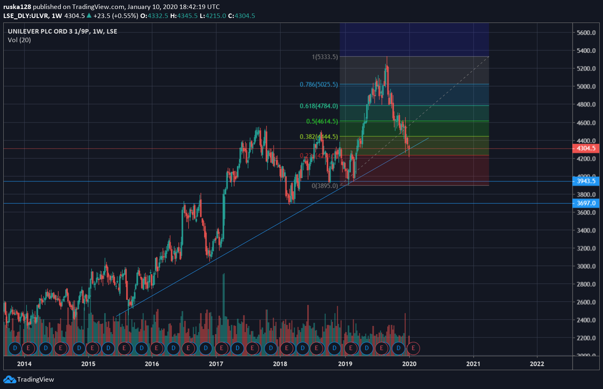Click the 2021 label on time axis
Screen dimensions: 603x389
(x=473, y=364)
